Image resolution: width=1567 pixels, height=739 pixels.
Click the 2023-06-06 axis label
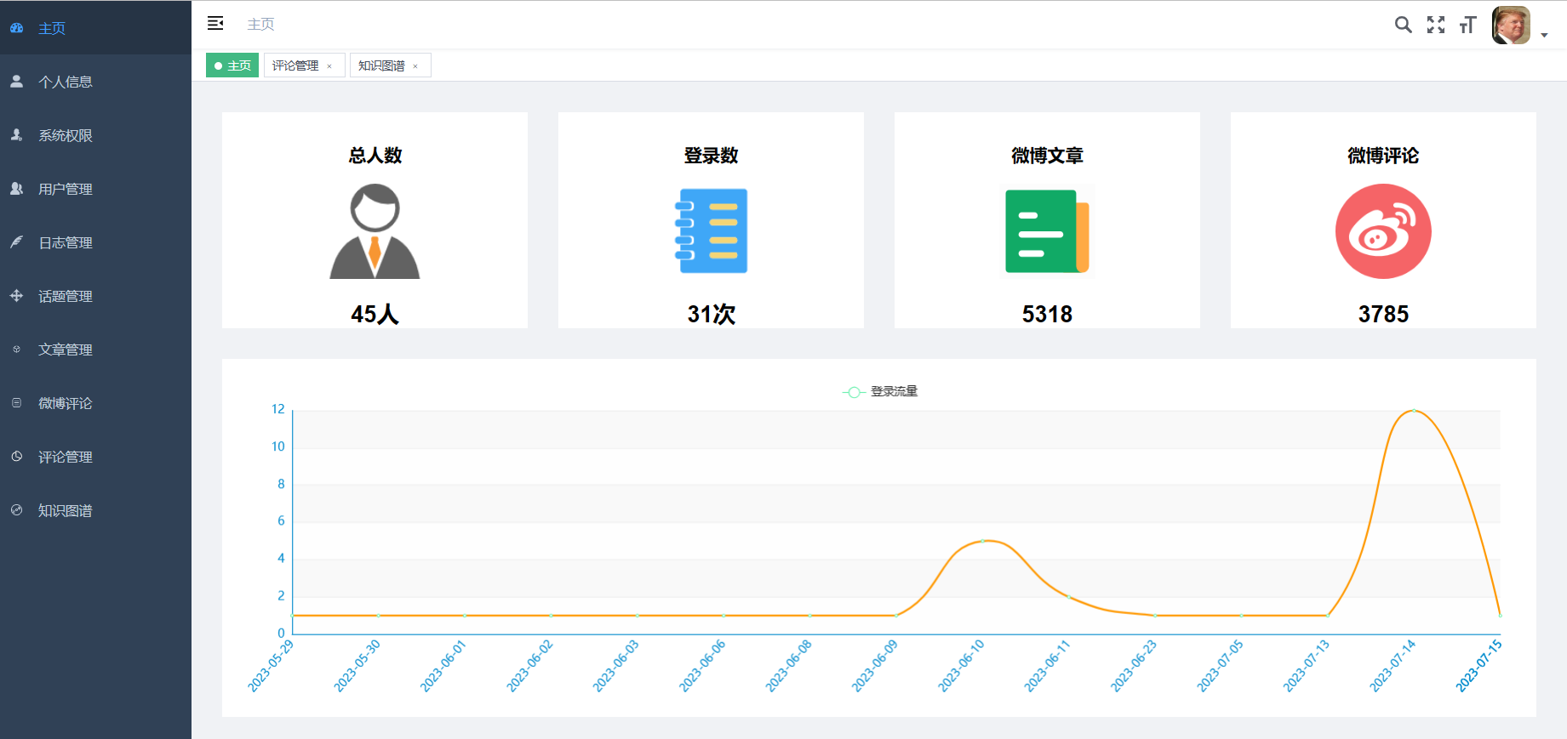[702, 666]
